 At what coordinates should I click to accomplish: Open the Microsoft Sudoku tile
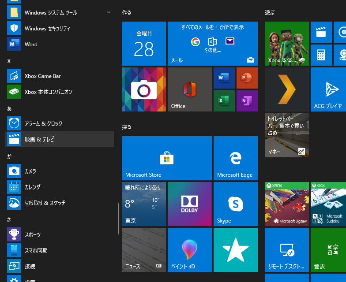pyautogui.click(x=328, y=204)
